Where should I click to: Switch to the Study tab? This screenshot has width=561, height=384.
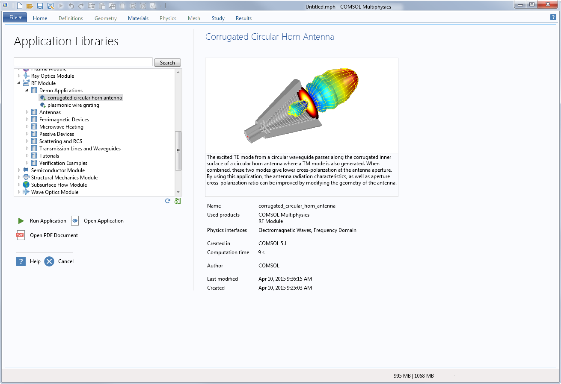(218, 18)
